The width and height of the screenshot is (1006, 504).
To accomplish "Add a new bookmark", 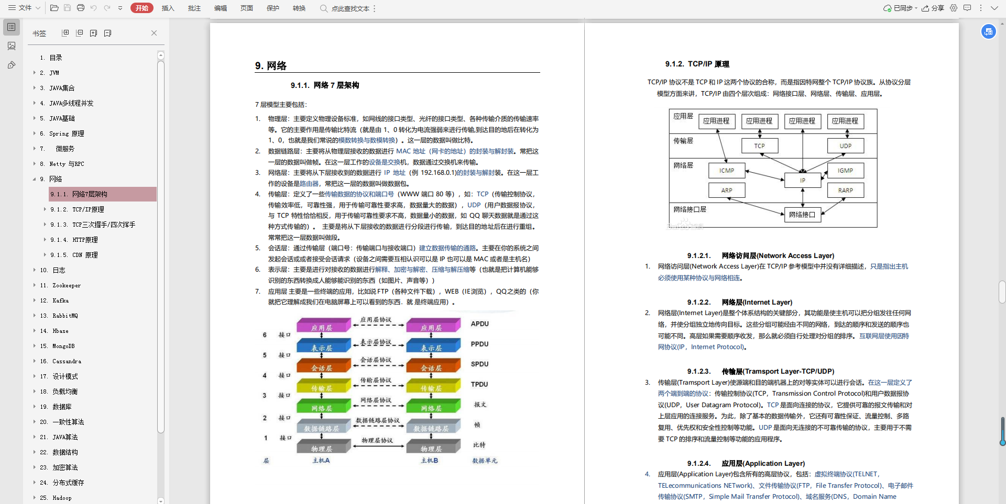I will coord(94,33).
